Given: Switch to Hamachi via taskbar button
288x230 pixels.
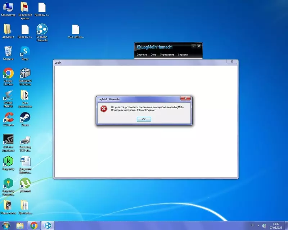Looking at the screenshot, I should pyautogui.click(x=48, y=226).
